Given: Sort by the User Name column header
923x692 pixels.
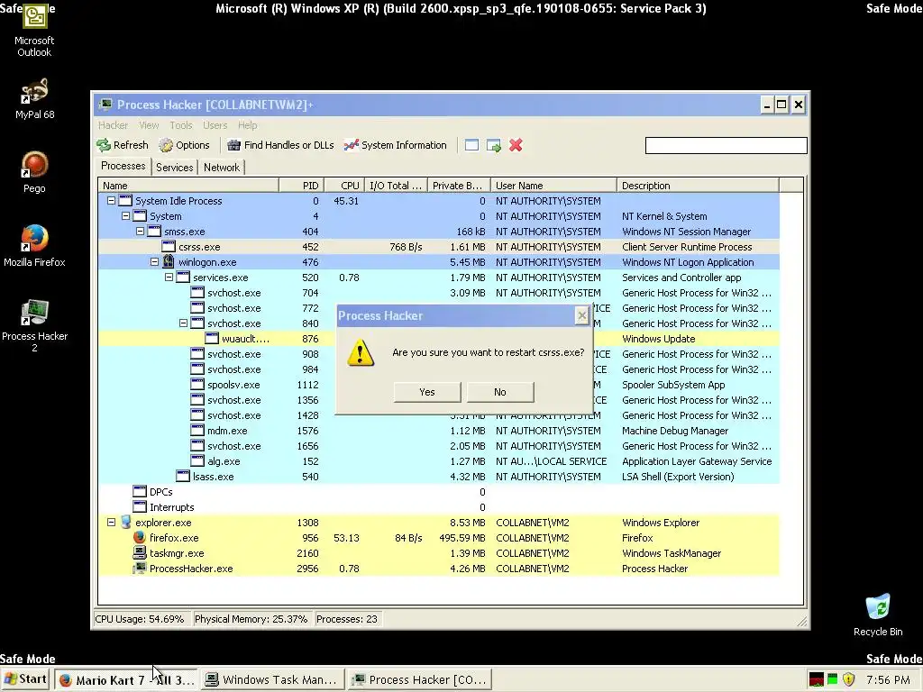Looking at the screenshot, I should (553, 186).
